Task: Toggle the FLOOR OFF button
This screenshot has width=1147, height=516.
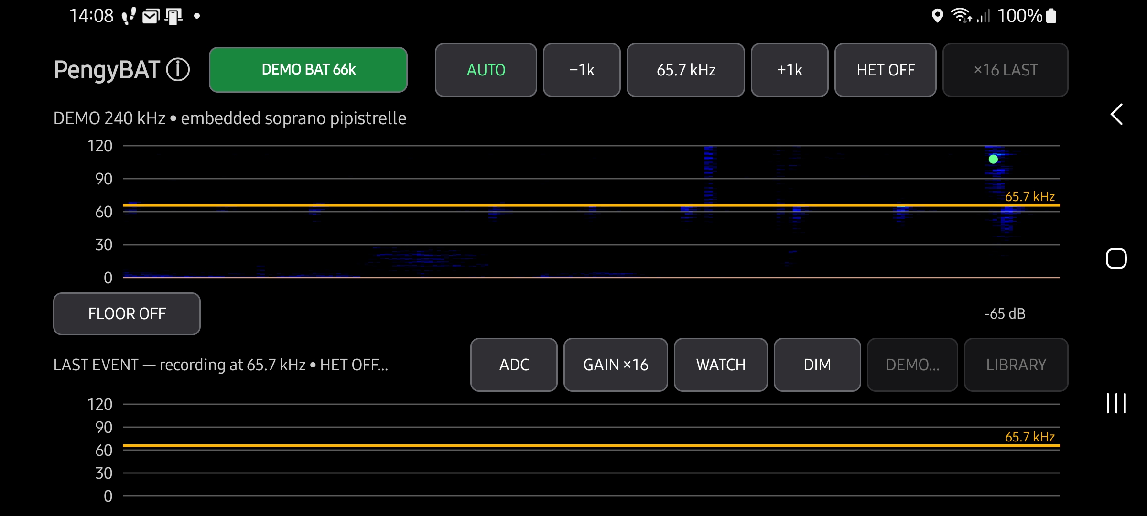Action: coord(127,313)
